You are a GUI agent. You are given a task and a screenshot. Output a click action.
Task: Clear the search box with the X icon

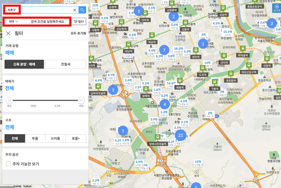point(75,10)
